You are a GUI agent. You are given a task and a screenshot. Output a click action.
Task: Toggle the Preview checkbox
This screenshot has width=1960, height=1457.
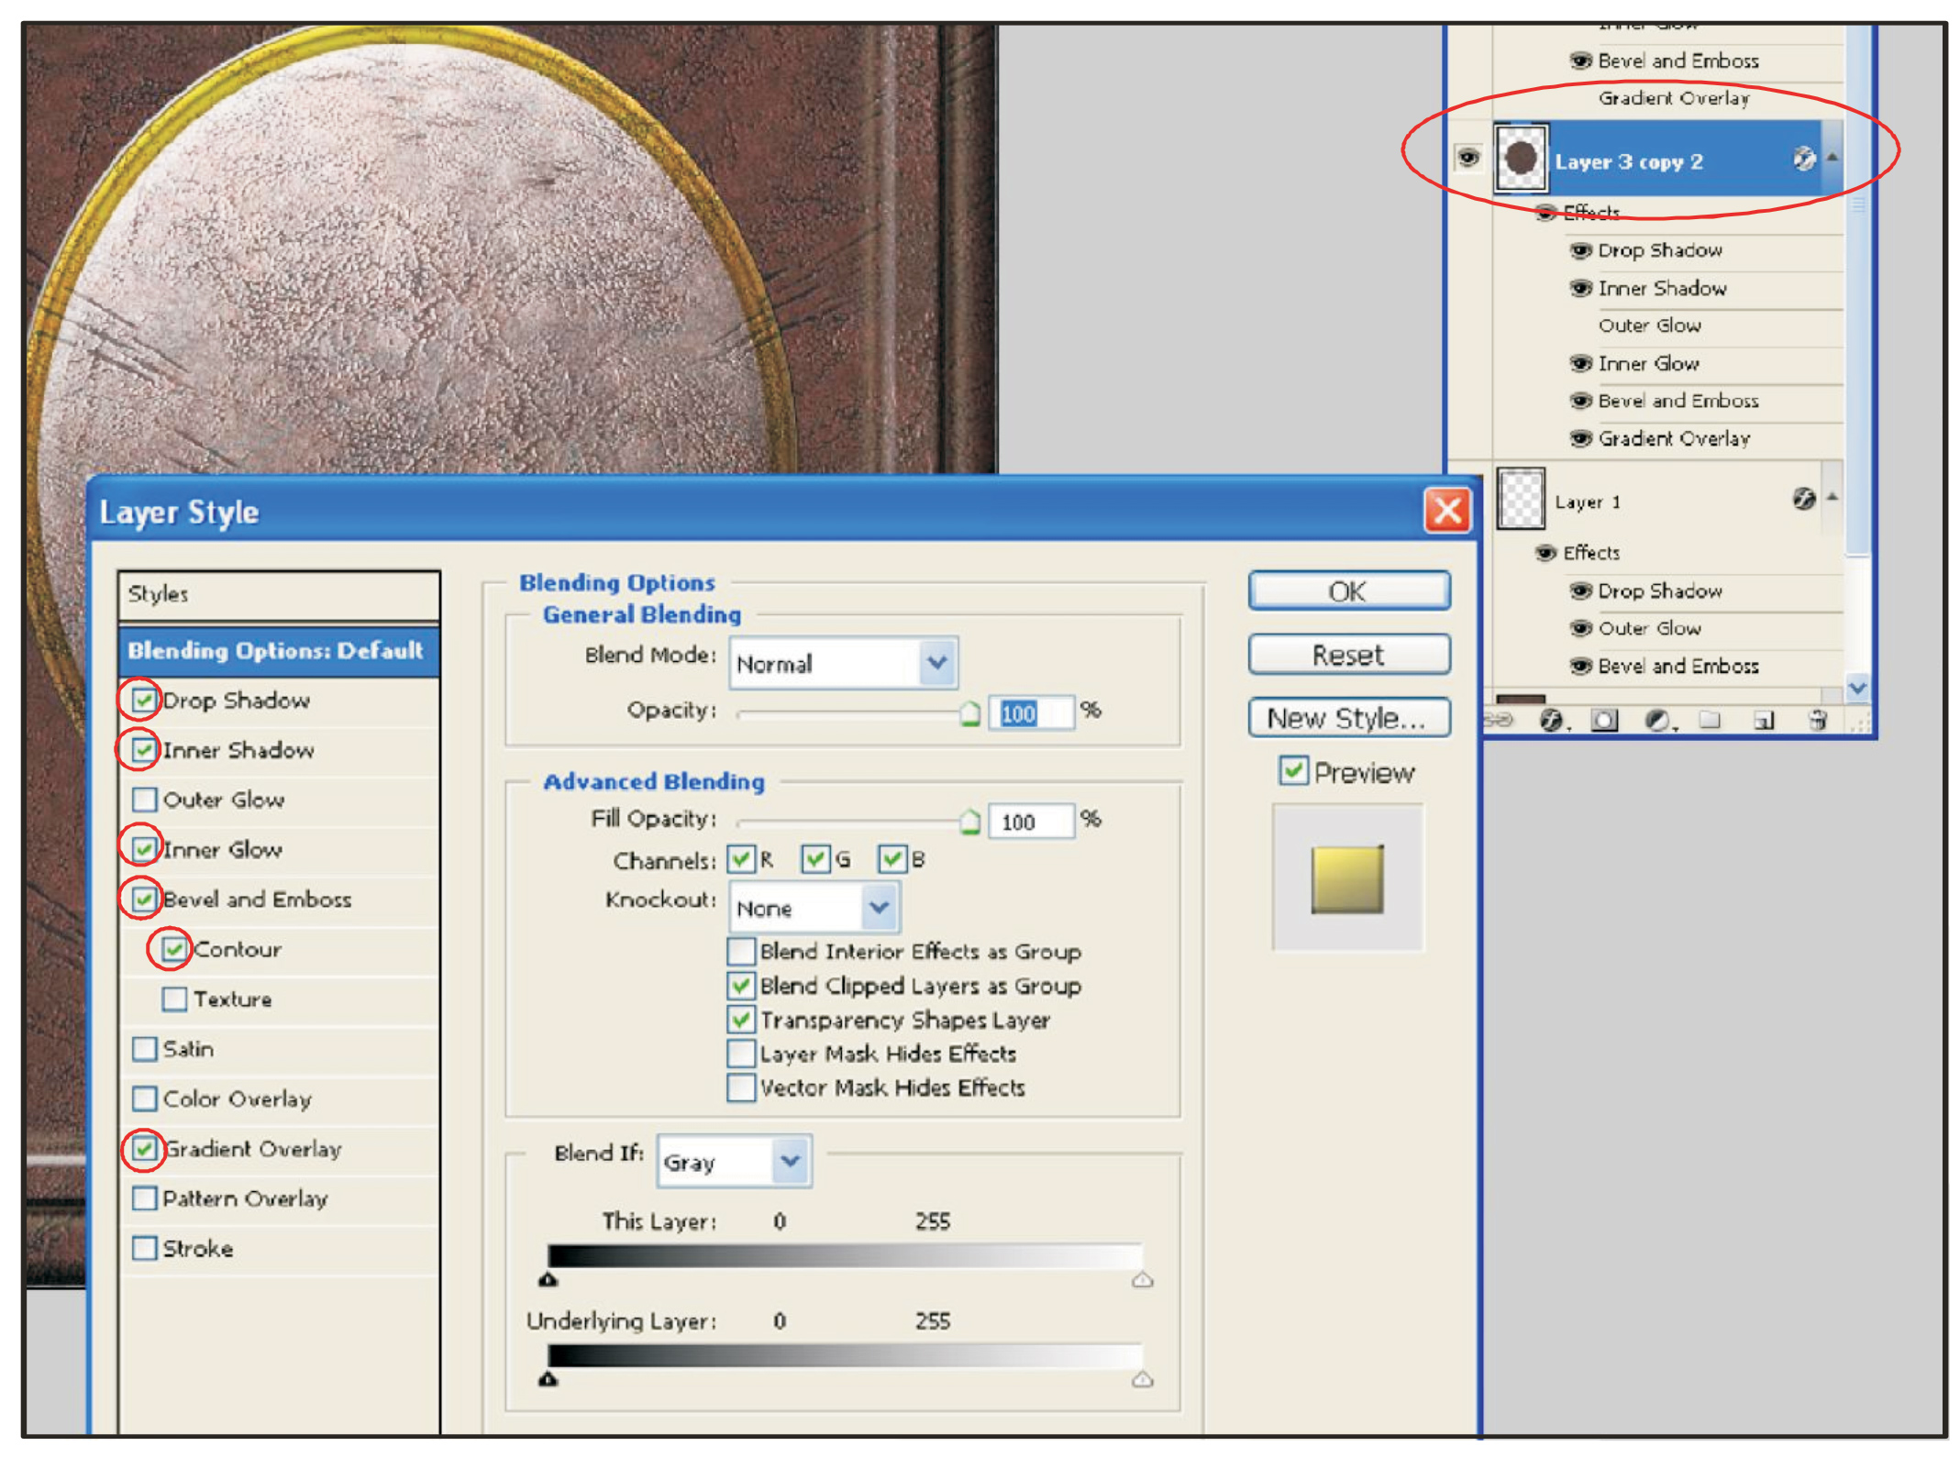[x=1293, y=771]
